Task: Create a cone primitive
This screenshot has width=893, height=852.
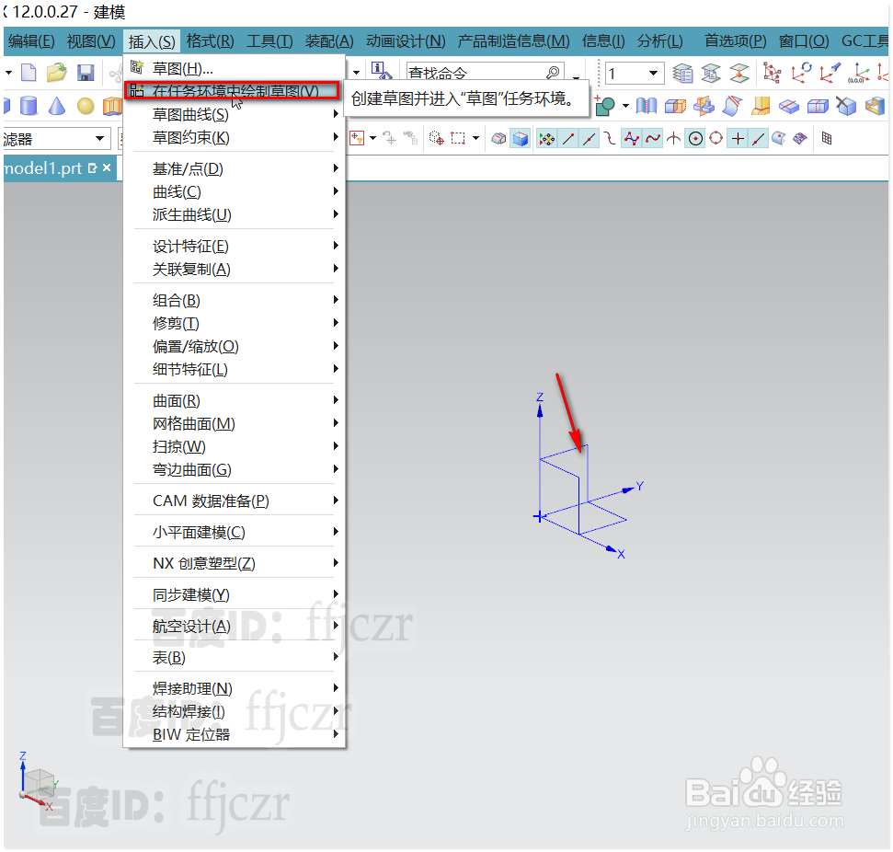Action: click(x=57, y=106)
